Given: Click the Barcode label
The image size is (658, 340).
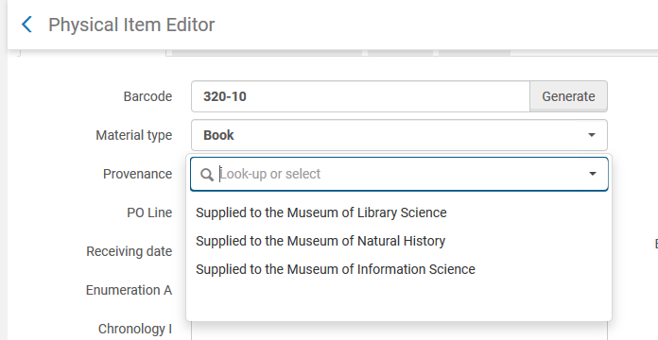Looking at the screenshot, I should tap(147, 96).
